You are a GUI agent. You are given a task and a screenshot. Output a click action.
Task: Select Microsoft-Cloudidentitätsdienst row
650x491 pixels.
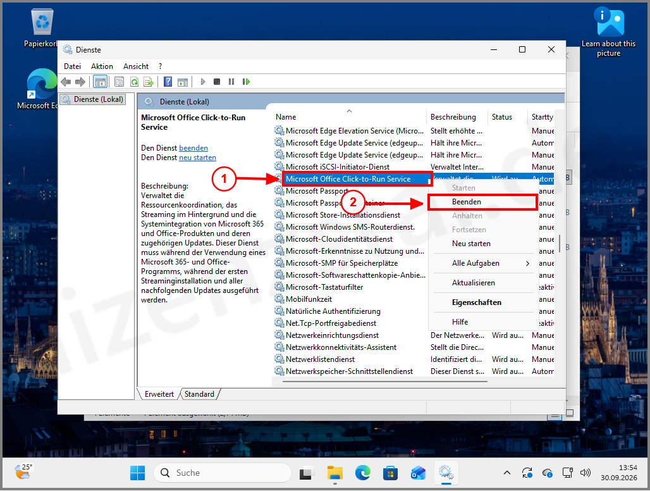[351, 239]
